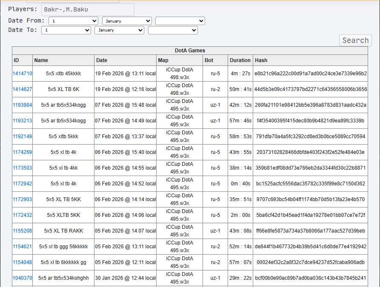The width and height of the screenshot is (380, 287).
Task: Click bot 'uz-1' in row 1155208
Action: pos(215,231)
